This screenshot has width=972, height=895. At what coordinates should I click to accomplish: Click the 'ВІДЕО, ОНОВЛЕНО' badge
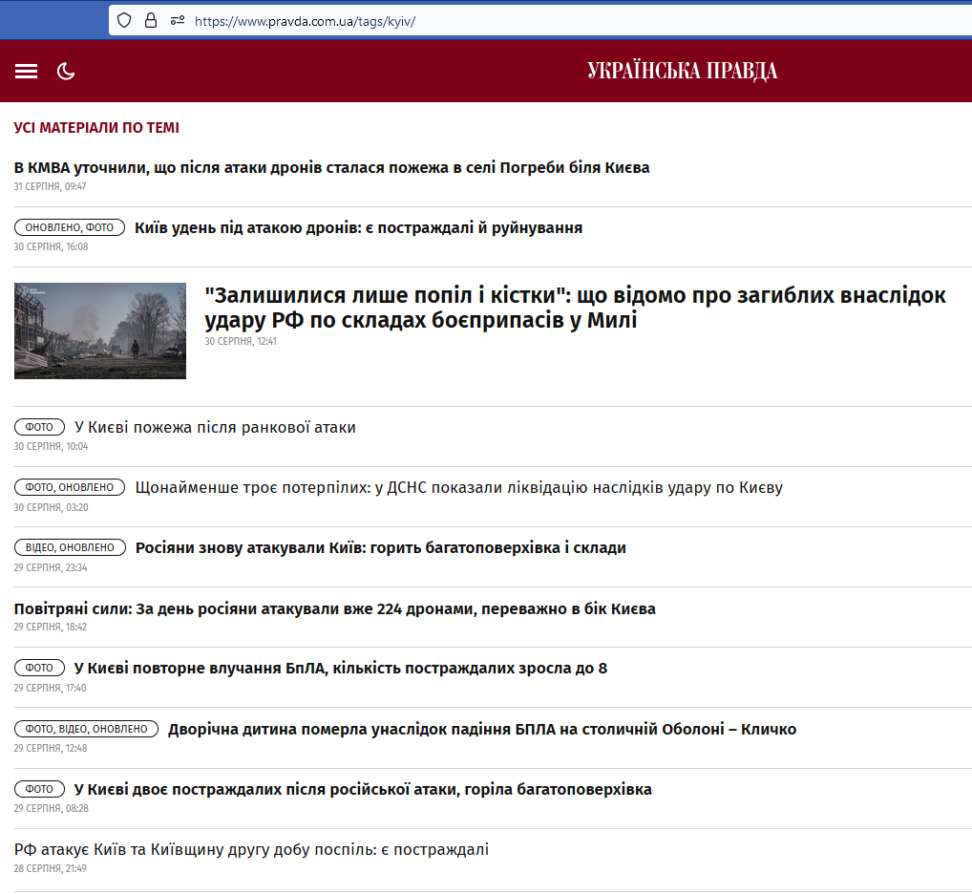[70, 547]
